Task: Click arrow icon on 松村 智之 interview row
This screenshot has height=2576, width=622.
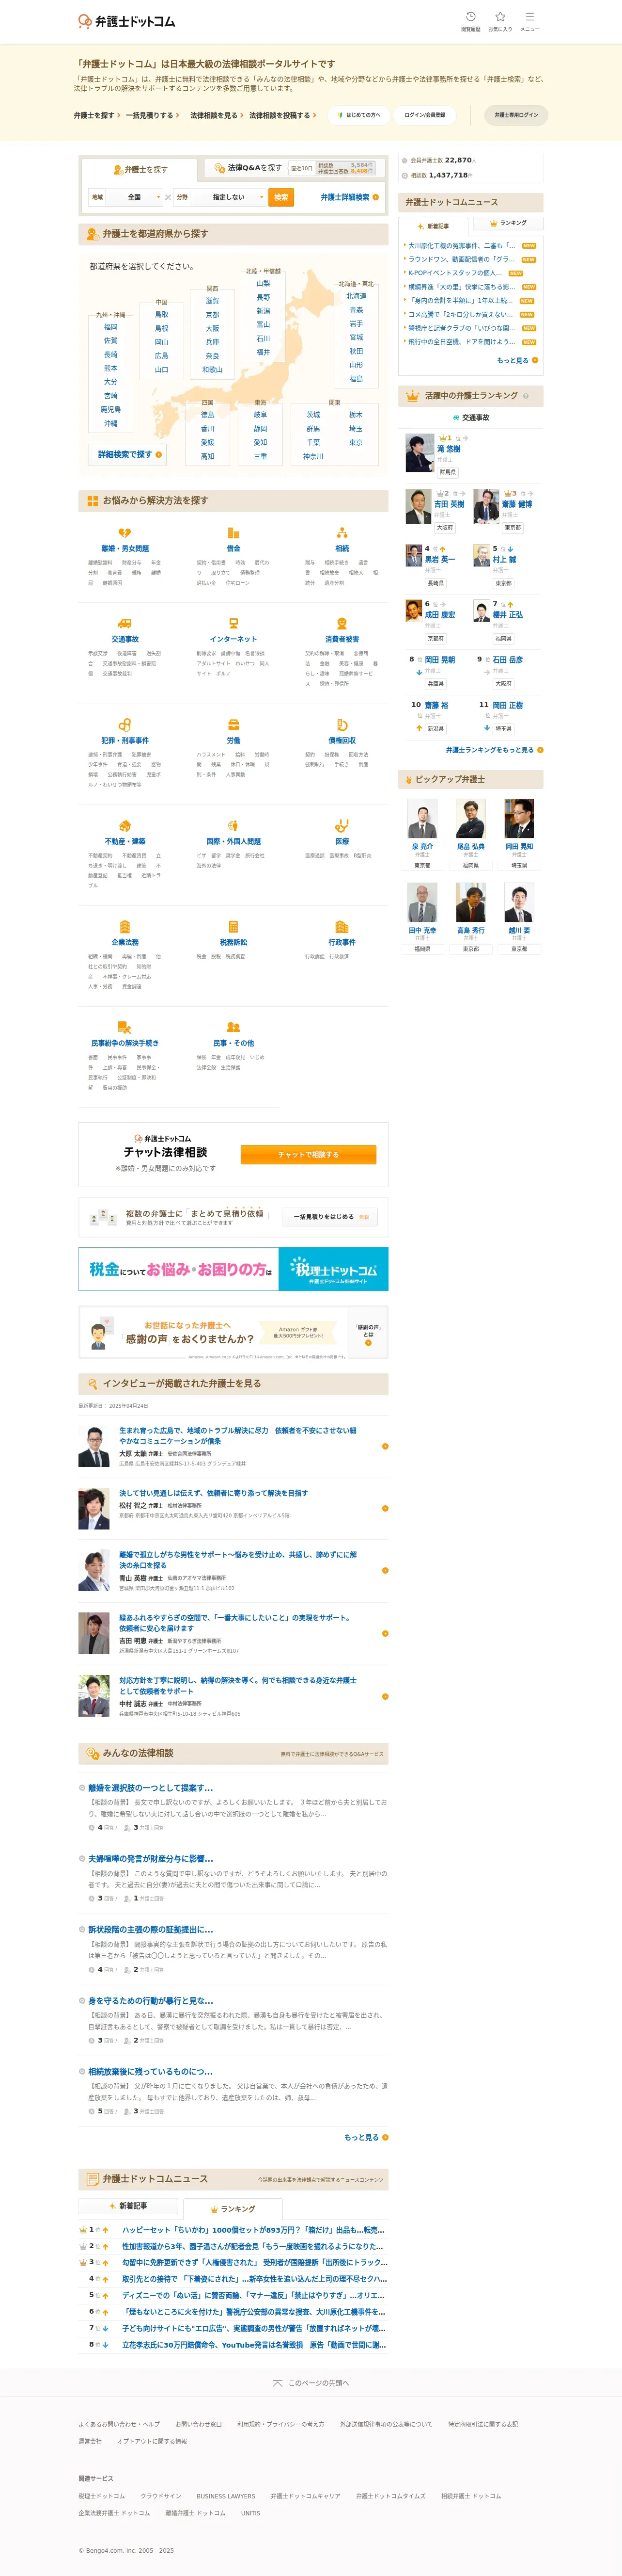Action: click(x=386, y=1508)
